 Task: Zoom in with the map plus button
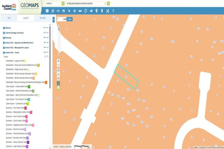tap(58, 61)
